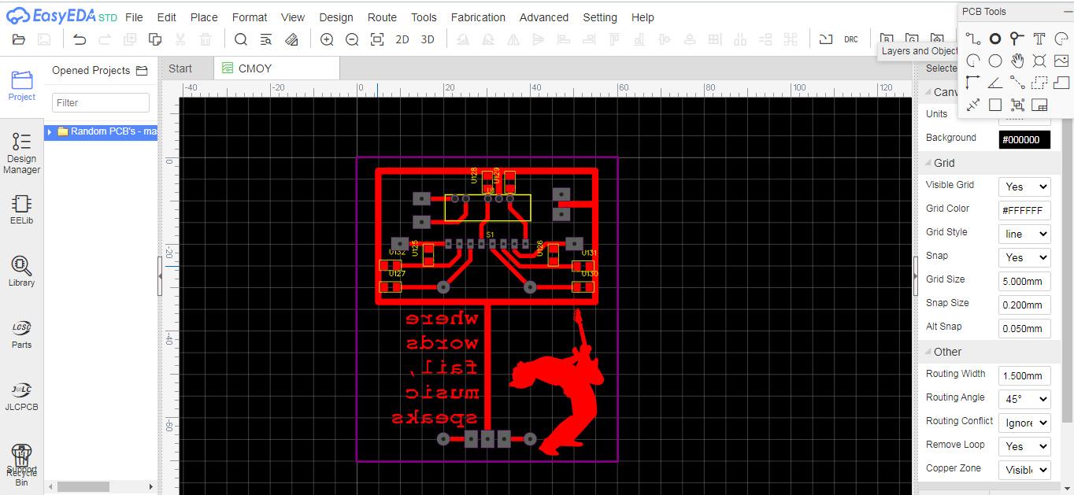Open the Fabrication menu

point(478,17)
